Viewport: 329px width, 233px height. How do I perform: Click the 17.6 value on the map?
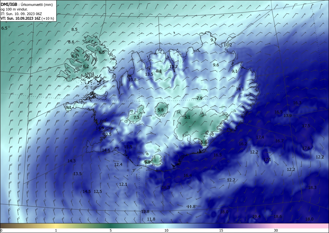click(306, 148)
